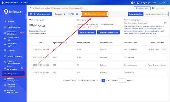Click the Спосіб оплати column header
The image size is (170, 102).
[x=106, y=43]
